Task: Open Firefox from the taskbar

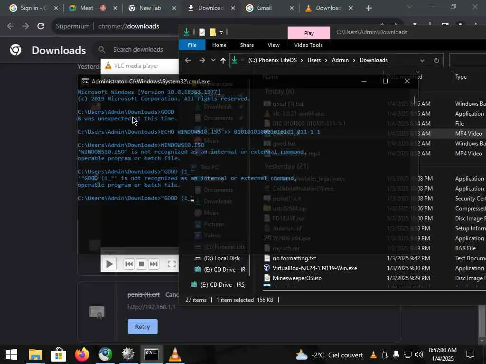Action: click(82, 355)
